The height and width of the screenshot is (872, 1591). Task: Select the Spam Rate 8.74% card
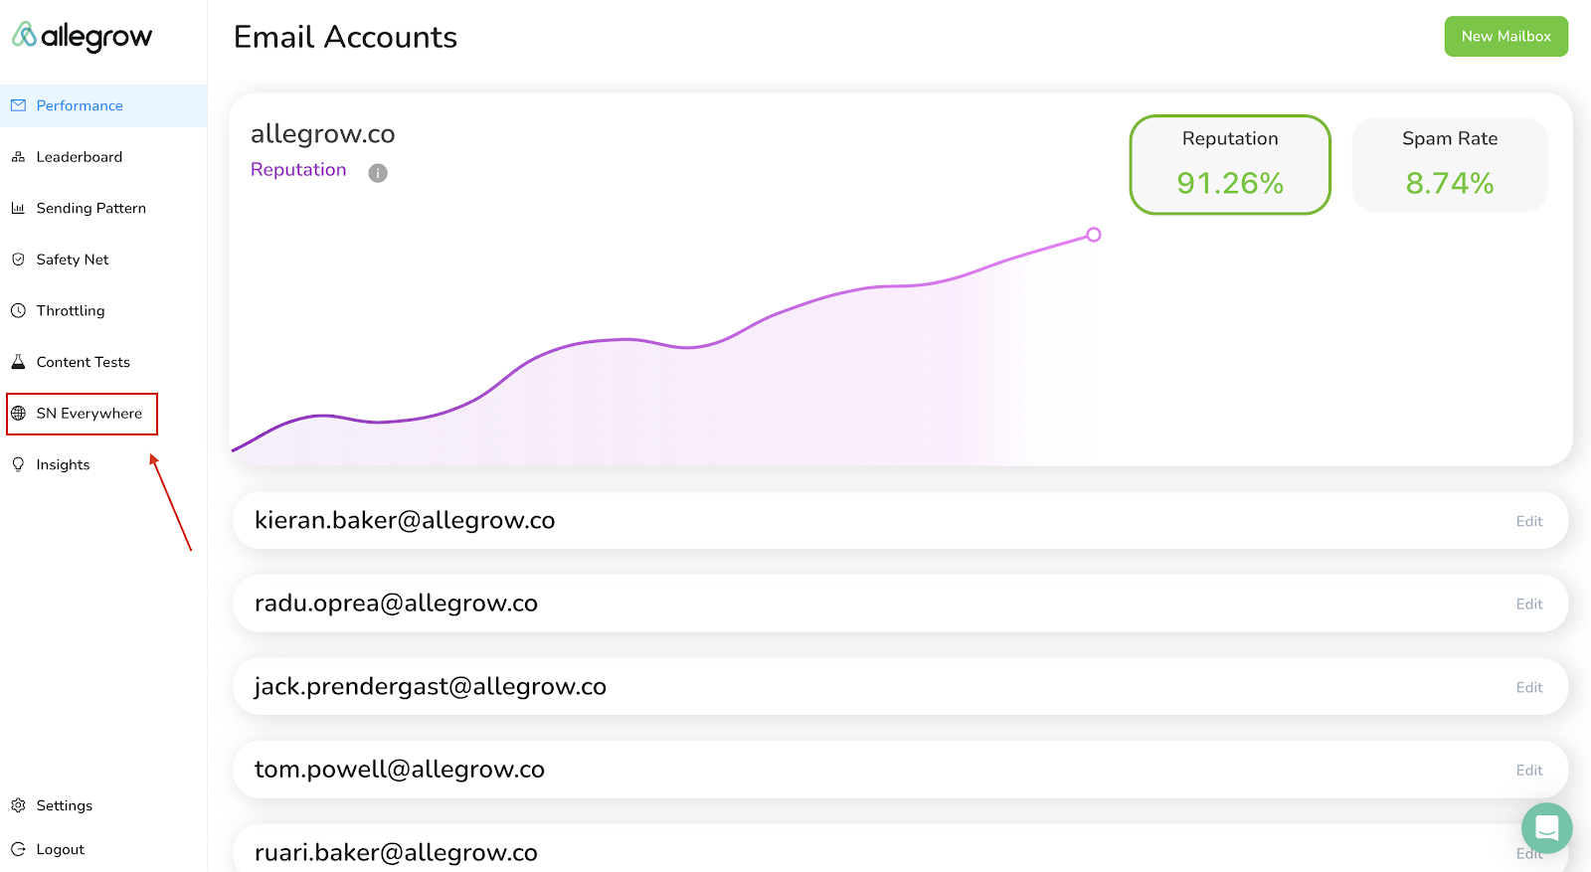pyautogui.click(x=1450, y=164)
